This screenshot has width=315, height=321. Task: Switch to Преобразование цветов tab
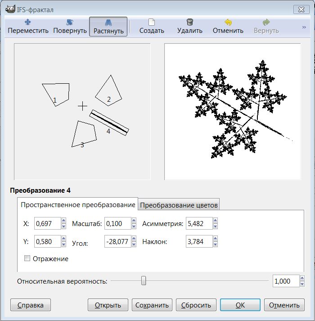point(179,205)
